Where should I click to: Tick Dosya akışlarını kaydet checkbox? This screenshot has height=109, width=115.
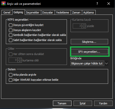click(10, 30)
